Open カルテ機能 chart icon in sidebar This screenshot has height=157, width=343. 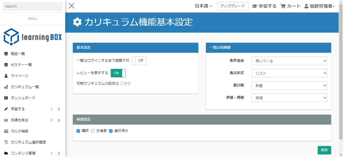click(x=6, y=131)
